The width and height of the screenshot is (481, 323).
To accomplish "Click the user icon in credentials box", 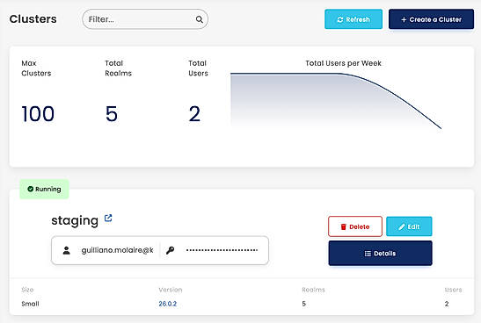I will (66, 250).
